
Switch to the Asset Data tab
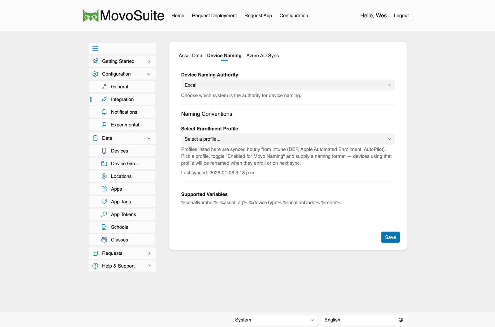tap(190, 56)
